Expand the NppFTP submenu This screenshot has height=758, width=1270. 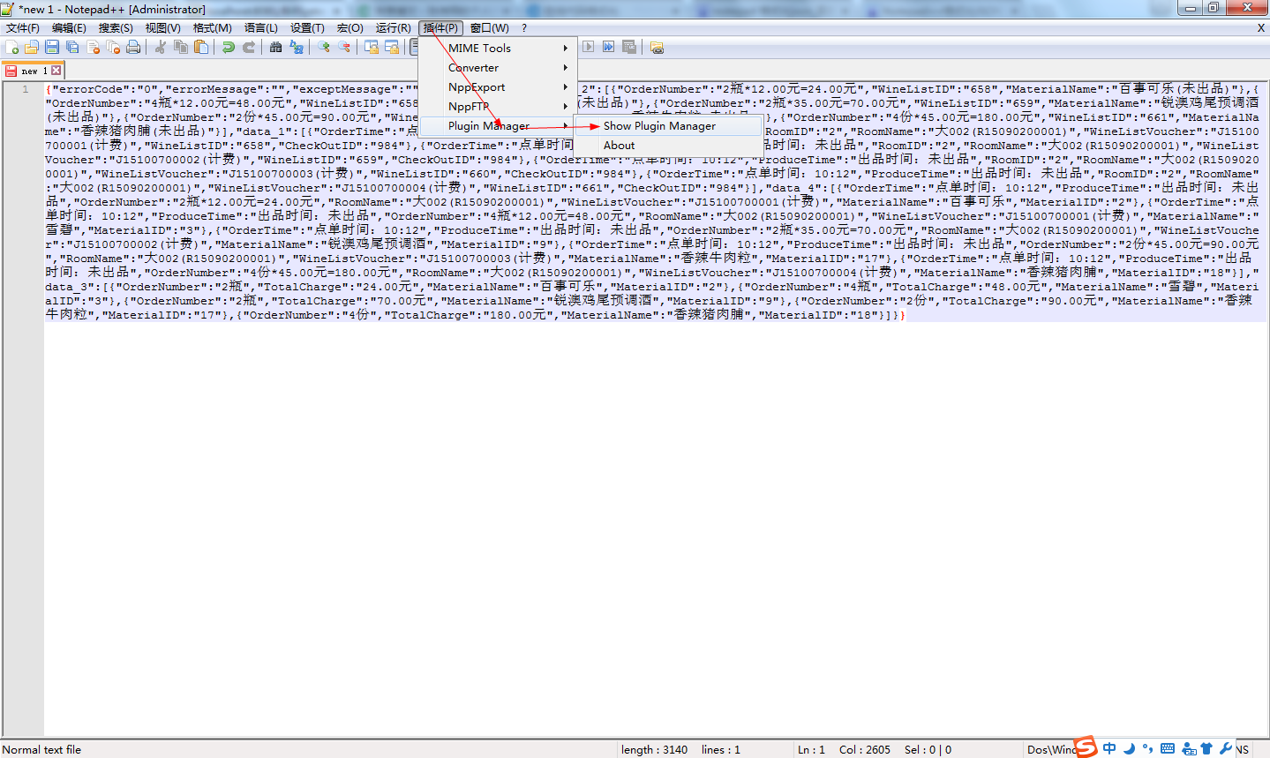498,107
